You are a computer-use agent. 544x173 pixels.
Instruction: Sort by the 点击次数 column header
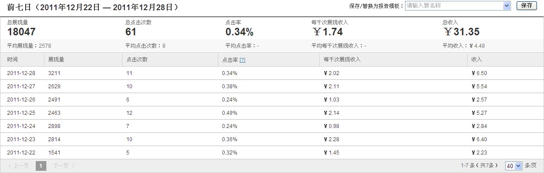click(x=137, y=60)
